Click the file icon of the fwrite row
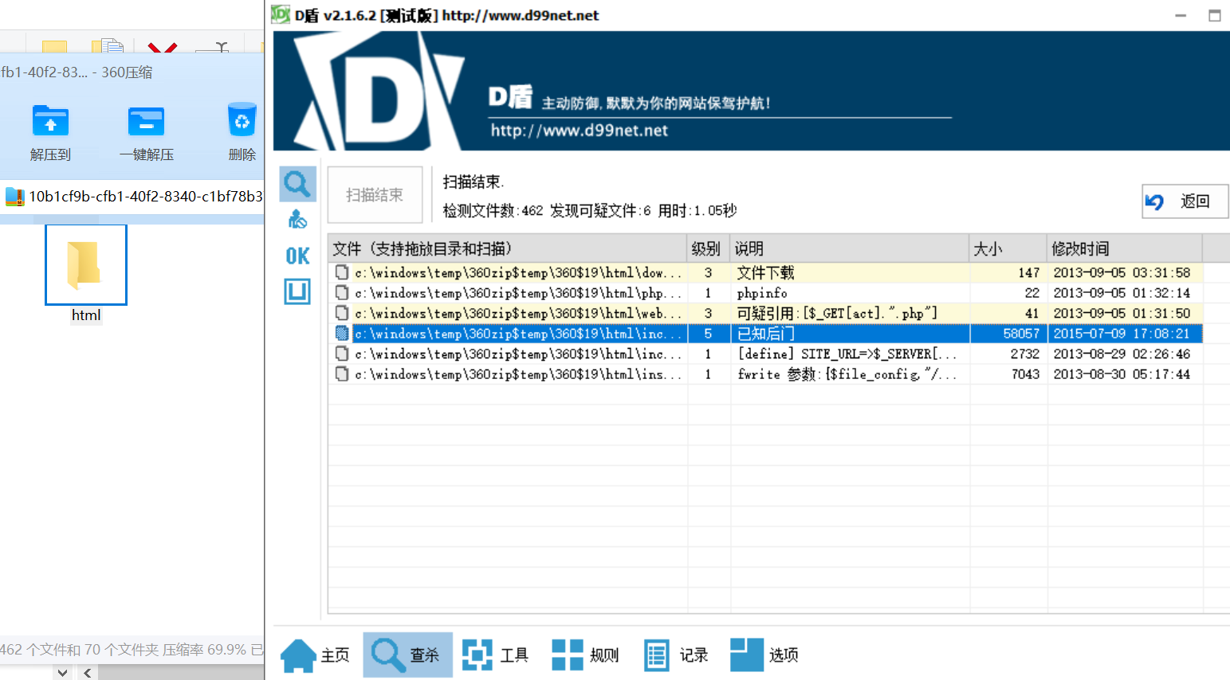This screenshot has height=680, width=1230. pos(342,373)
